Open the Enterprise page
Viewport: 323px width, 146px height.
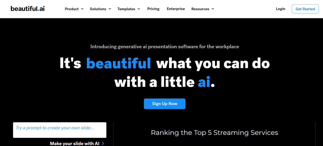176,9
